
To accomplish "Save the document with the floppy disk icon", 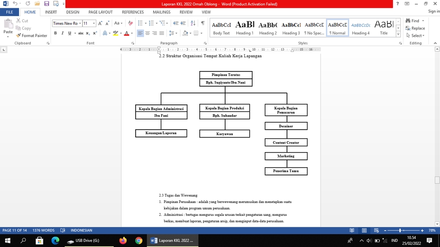I will tap(47, 4).
